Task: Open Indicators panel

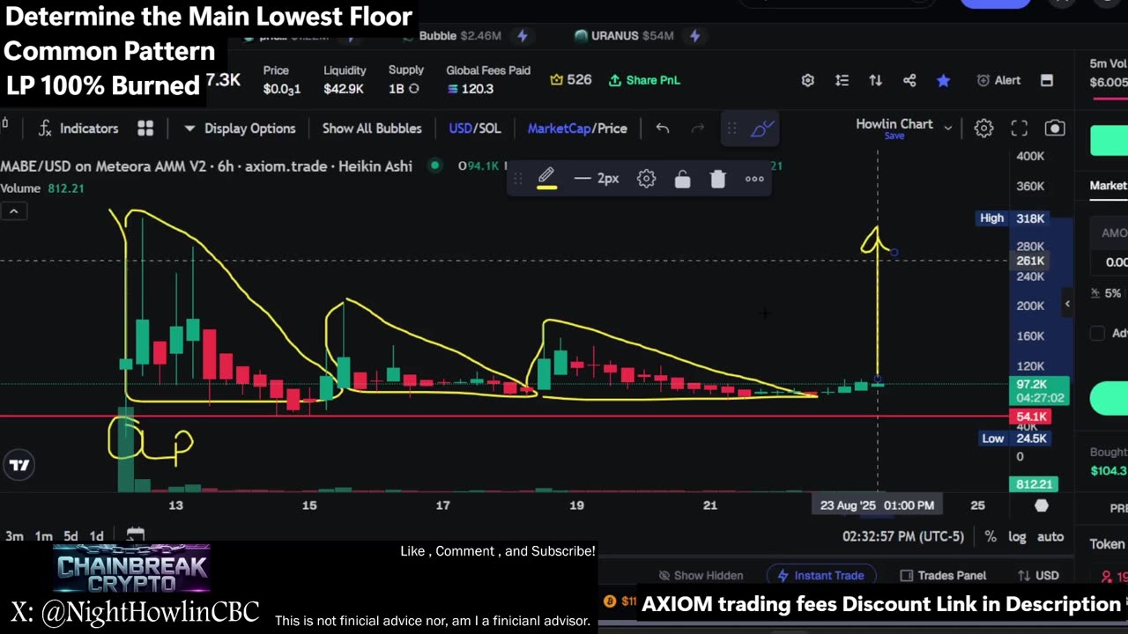Action: tap(78, 129)
